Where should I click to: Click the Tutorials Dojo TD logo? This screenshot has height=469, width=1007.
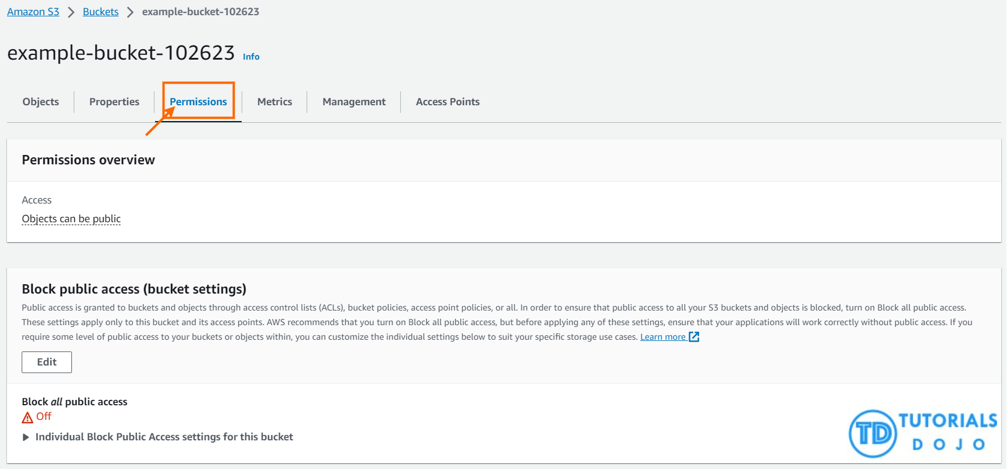click(872, 434)
